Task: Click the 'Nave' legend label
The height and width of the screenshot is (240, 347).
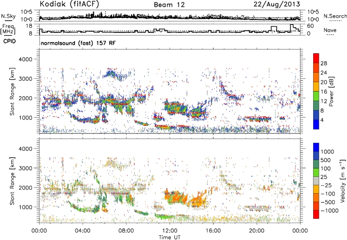Action: tap(330, 30)
